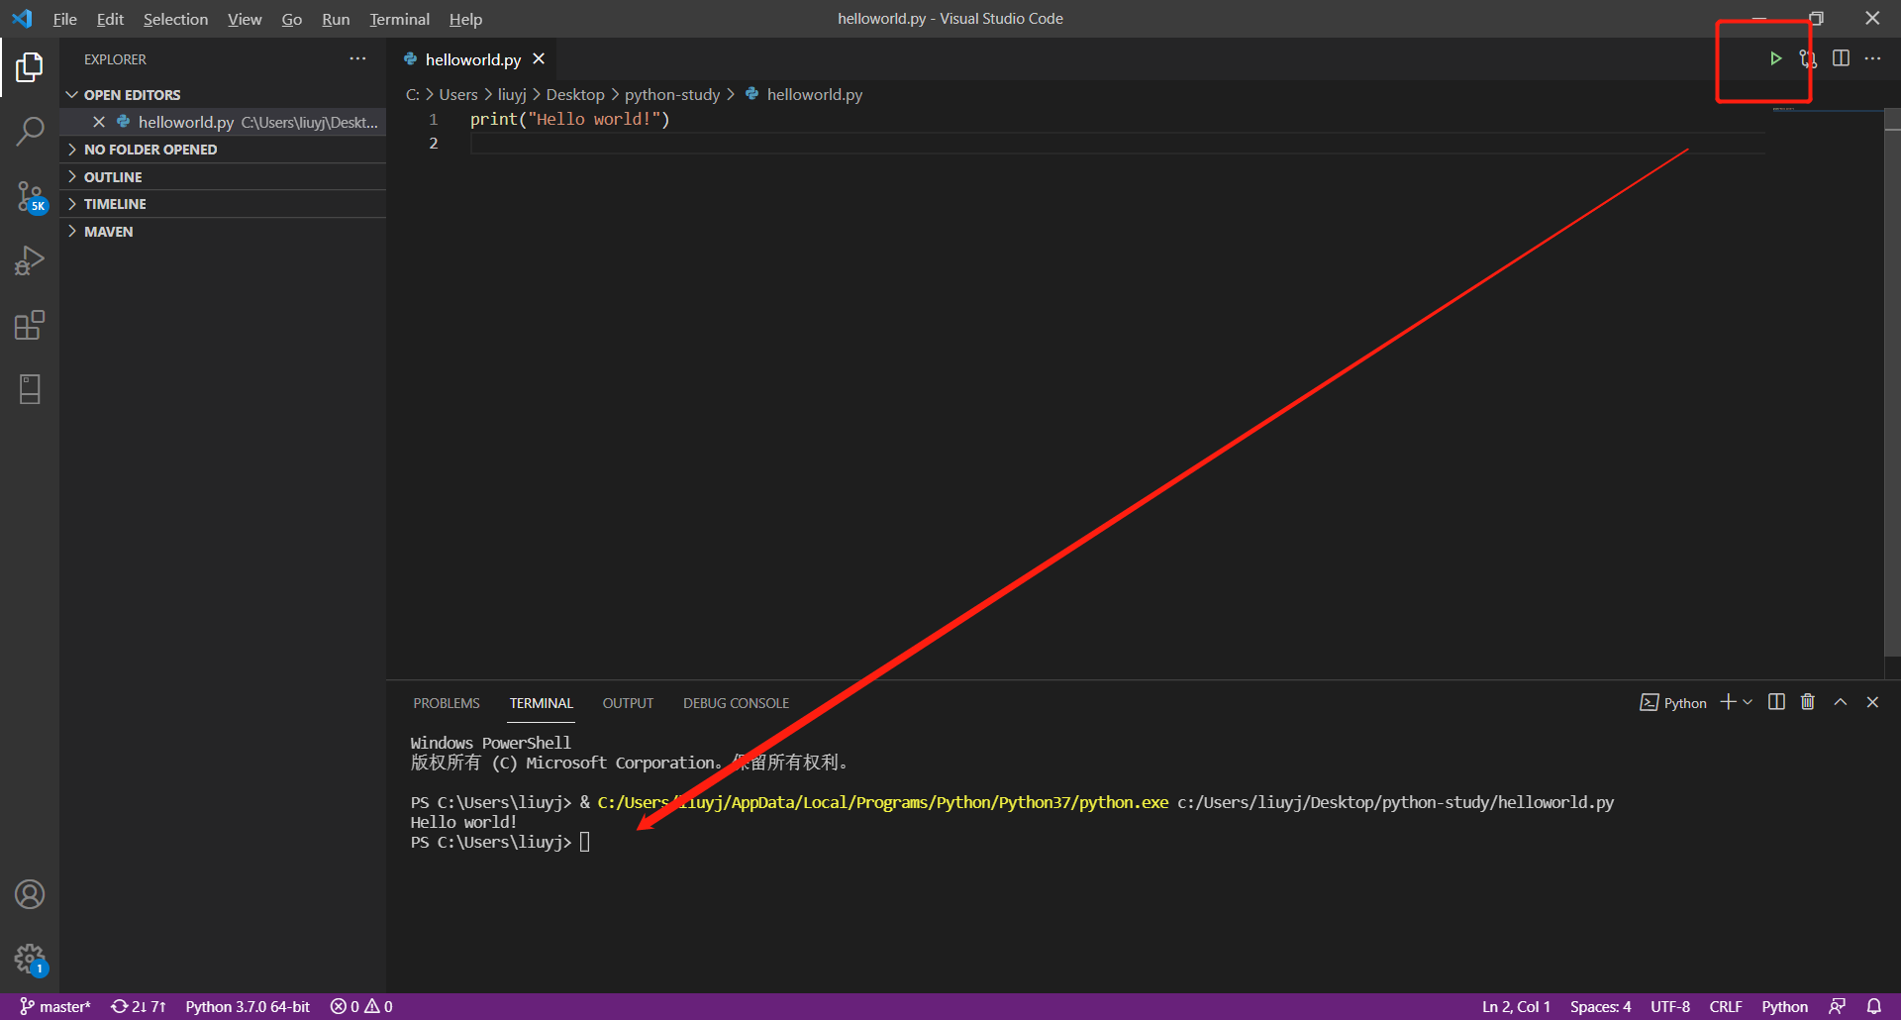Expand the TIMELINE section

(224, 204)
